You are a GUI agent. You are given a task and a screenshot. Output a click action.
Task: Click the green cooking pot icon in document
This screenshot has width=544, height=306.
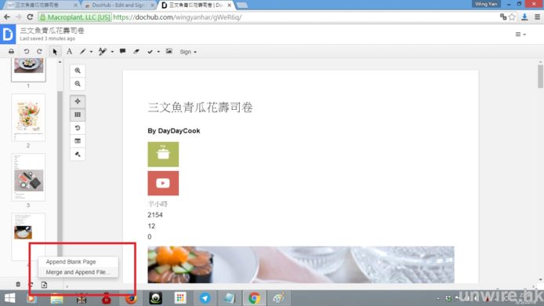tap(163, 155)
